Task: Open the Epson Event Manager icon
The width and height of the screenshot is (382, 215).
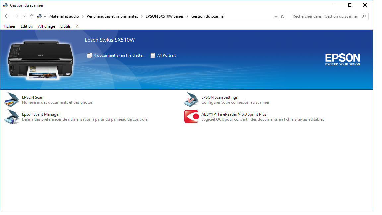Action: [12, 117]
